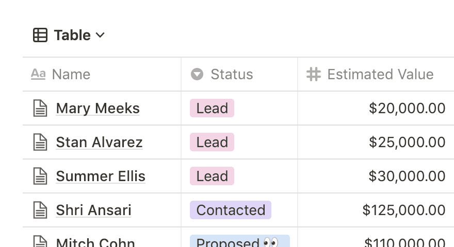Edit the $125,000.00 estimated value cell

click(403, 210)
